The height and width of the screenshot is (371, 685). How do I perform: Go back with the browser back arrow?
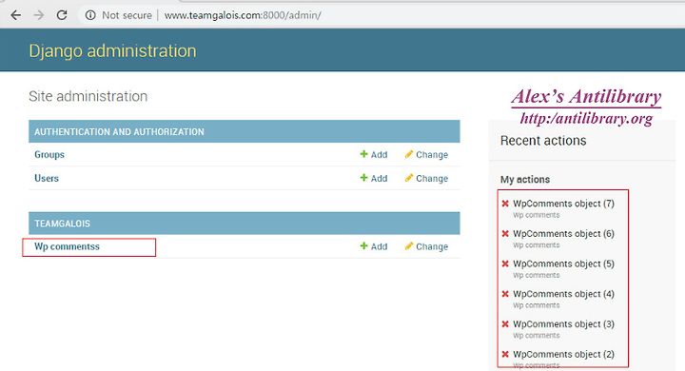[x=16, y=15]
